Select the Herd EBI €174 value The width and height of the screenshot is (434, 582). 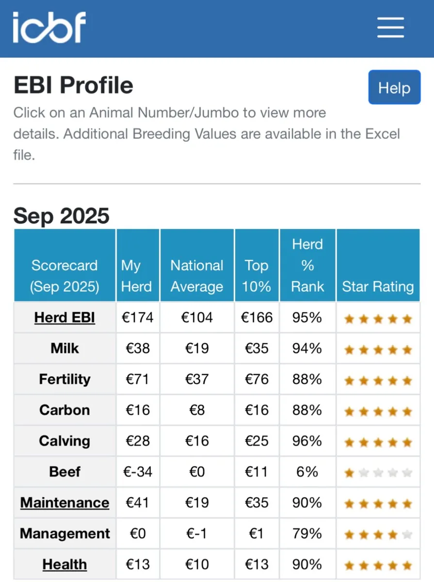coord(137,318)
